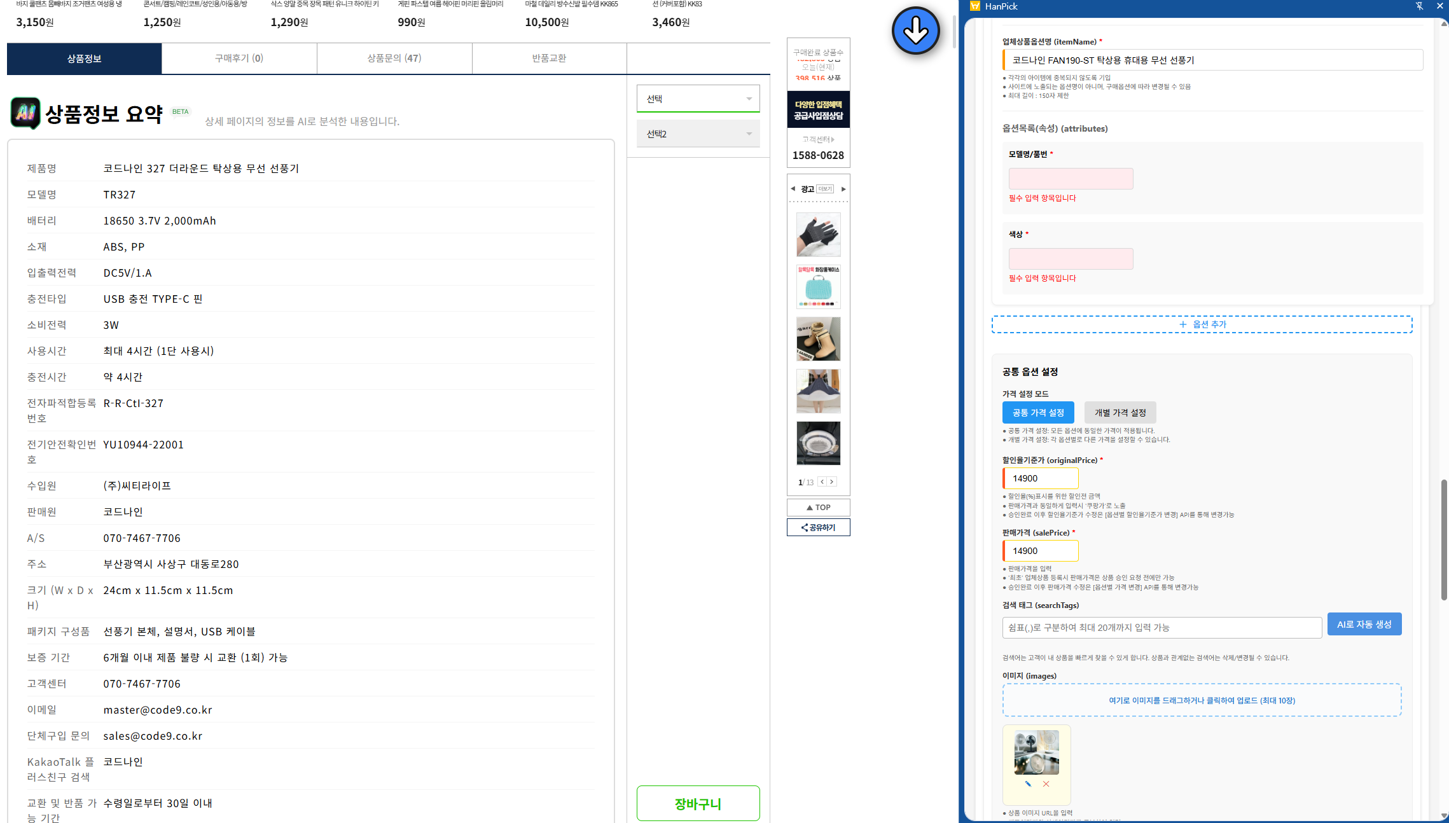1449x823 pixels.
Task: Go to the next ad page arrow near 1/13
Action: tap(831, 481)
